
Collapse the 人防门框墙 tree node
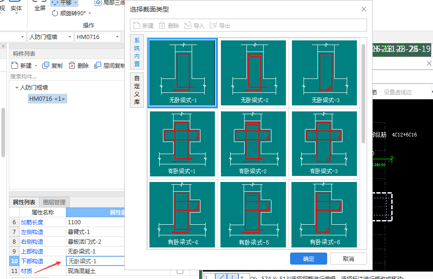[x=17, y=88]
